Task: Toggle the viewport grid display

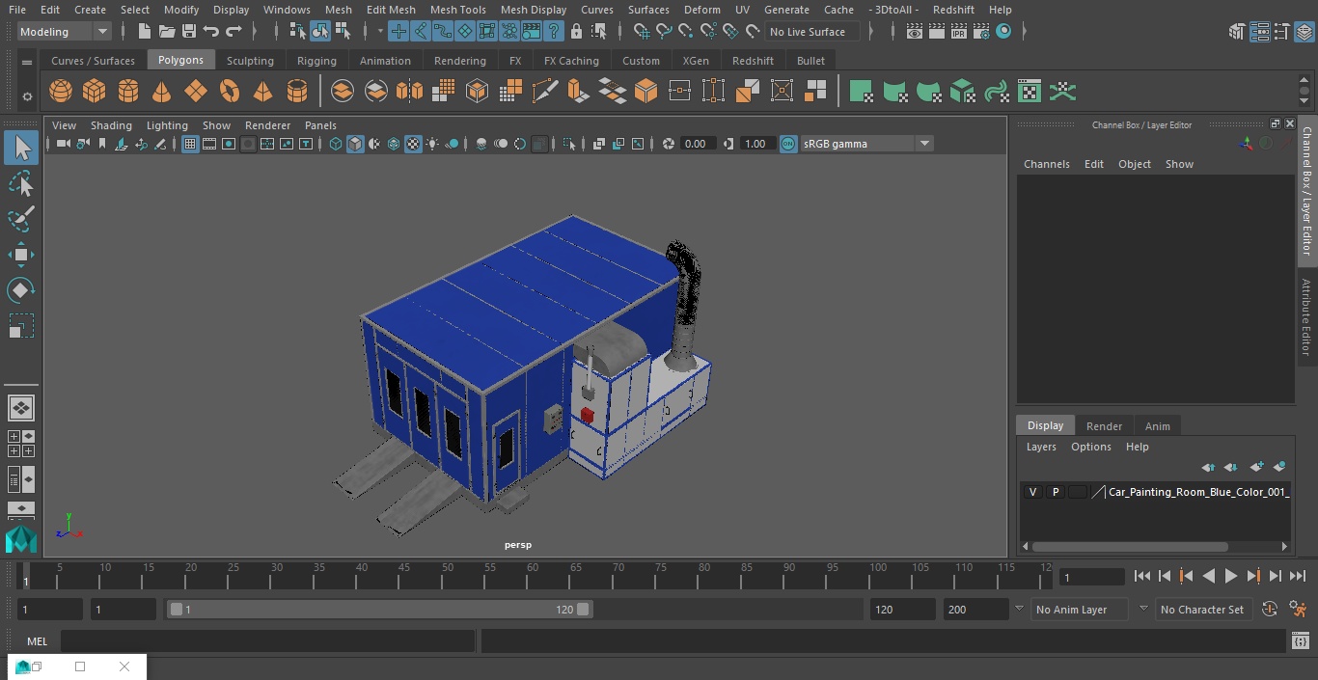Action: coord(190,144)
